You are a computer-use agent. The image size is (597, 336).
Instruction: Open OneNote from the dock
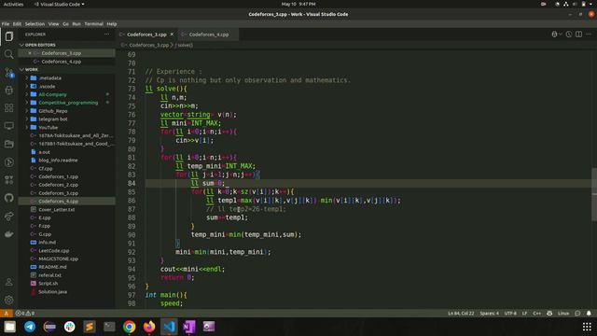(x=189, y=327)
